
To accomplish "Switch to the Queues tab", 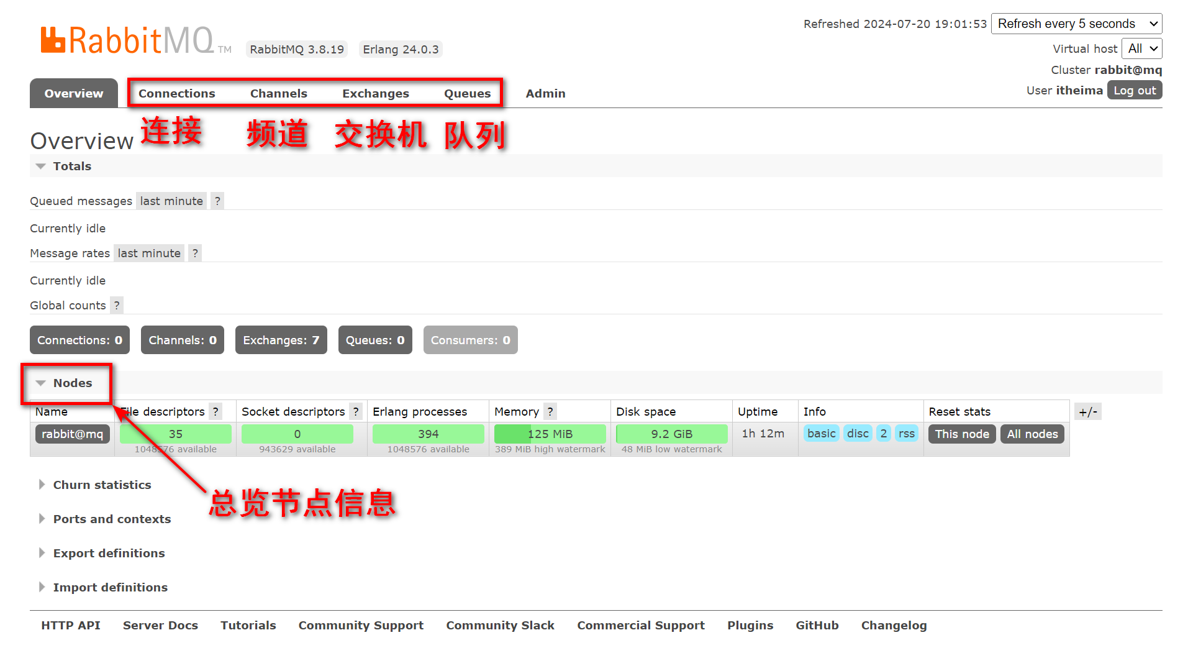I will [468, 94].
